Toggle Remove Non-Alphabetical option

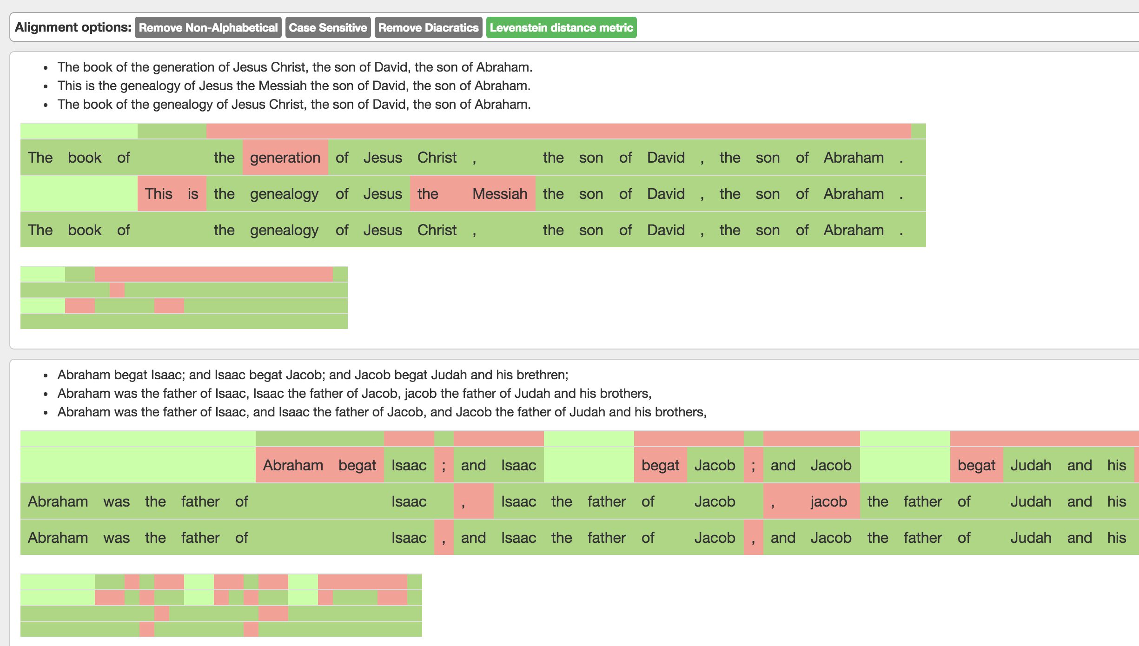(x=208, y=28)
